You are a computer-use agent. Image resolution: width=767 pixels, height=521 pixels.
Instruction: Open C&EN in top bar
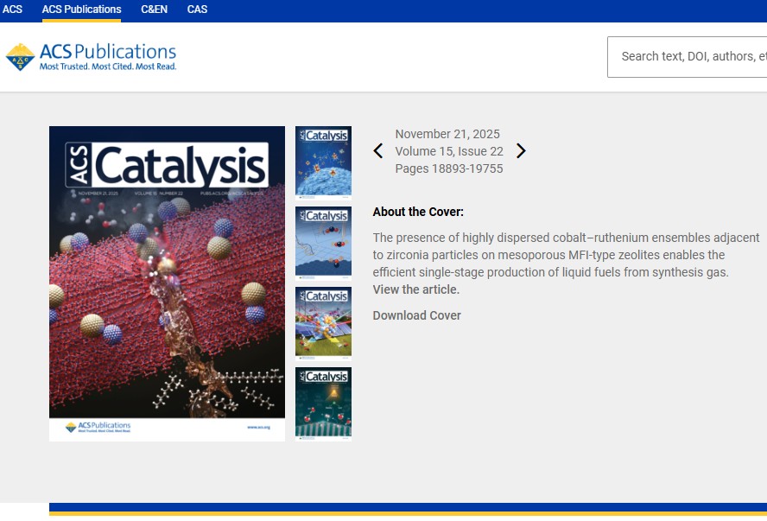click(x=154, y=10)
